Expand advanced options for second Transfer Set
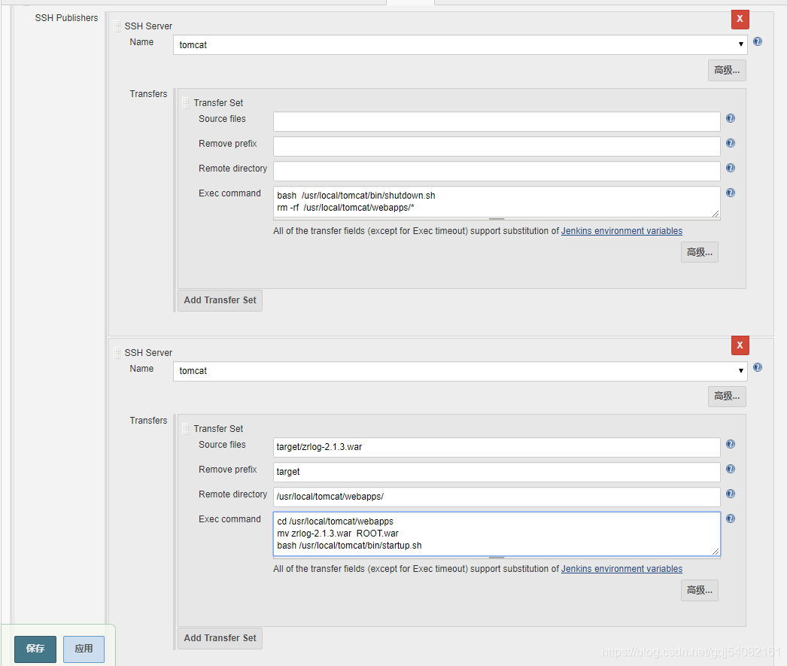 tap(700, 590)
